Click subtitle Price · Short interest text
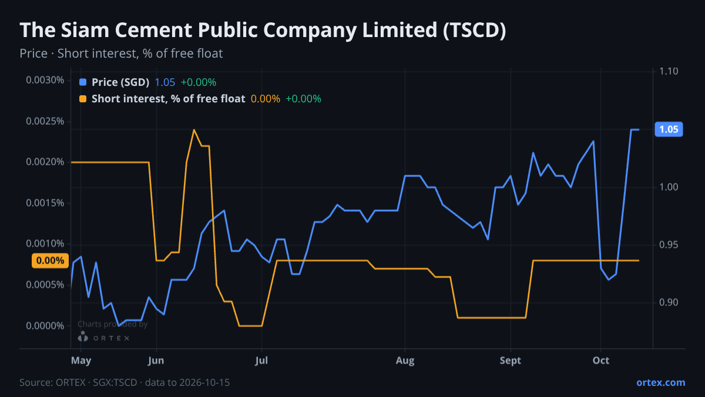 tap(121, 54)
